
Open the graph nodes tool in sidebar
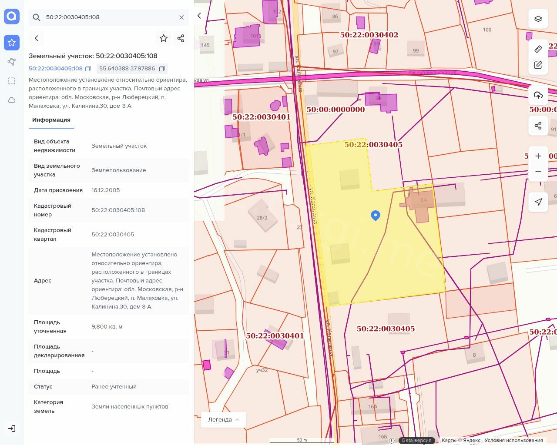click(x=12, y=62)
